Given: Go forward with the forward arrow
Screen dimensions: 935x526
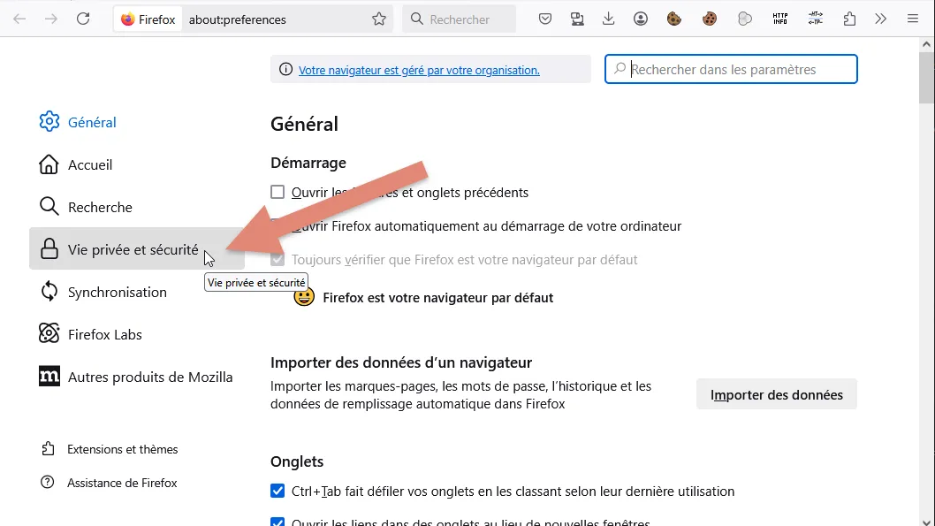Looking at the screenshot, I should (51, 19).
